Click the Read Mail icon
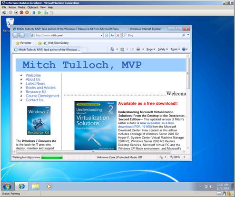Screen dimensions: 235x197 132,49
